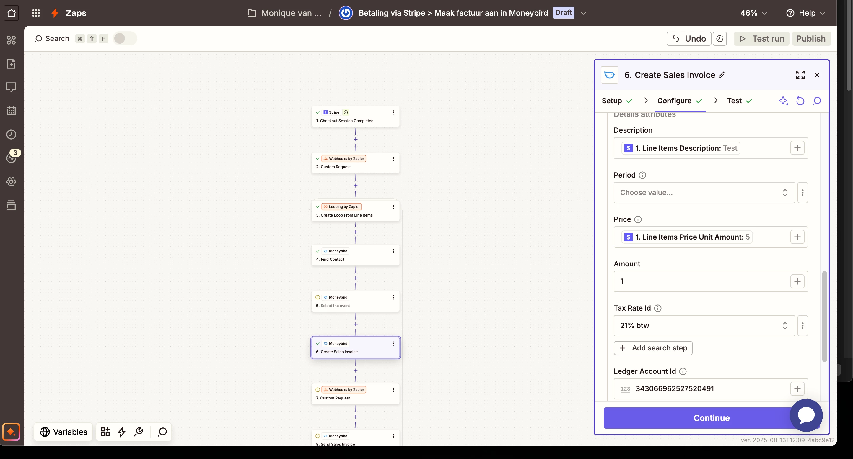Open the AI copilot sparkle button
The height and width of the screenshot is (459, 853).
11,432
